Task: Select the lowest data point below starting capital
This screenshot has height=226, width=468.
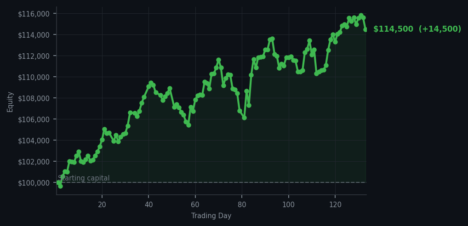Action: pos(60,186)
